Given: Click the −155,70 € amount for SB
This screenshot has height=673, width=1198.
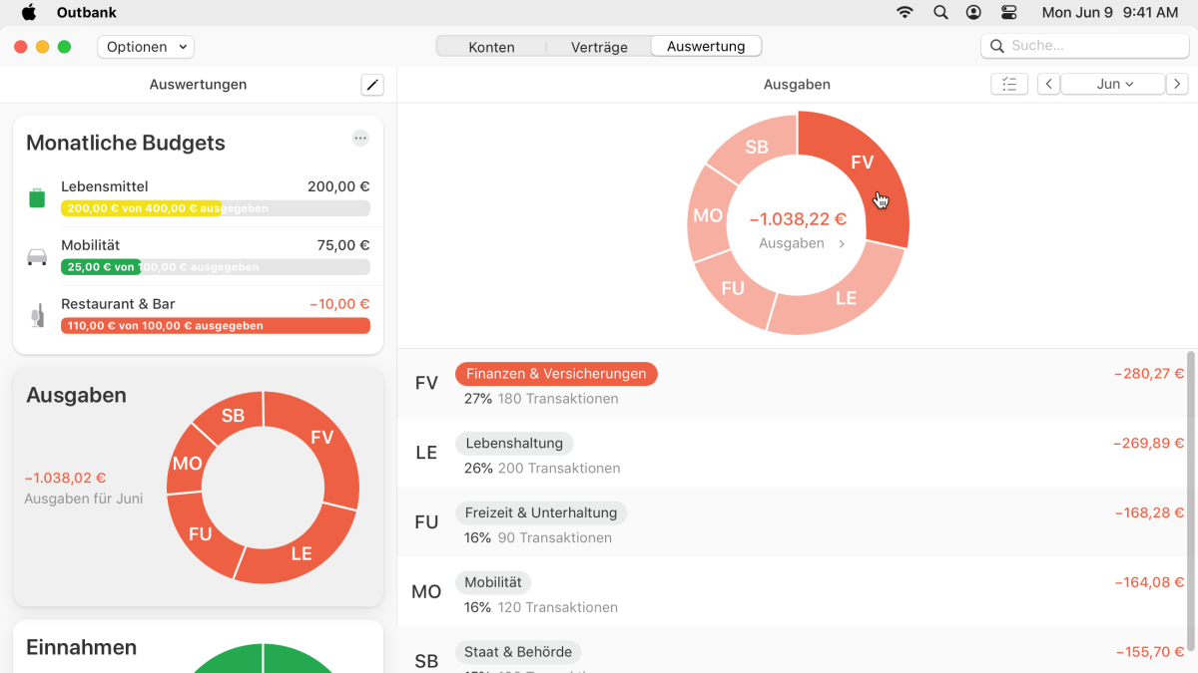Looking at the screenshot, I should click(x=1150, y=652).
